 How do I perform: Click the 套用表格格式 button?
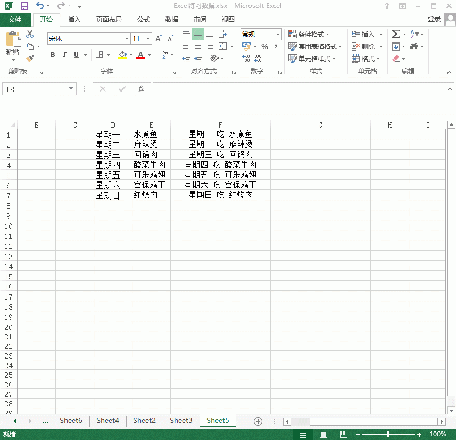pos(317,46)
